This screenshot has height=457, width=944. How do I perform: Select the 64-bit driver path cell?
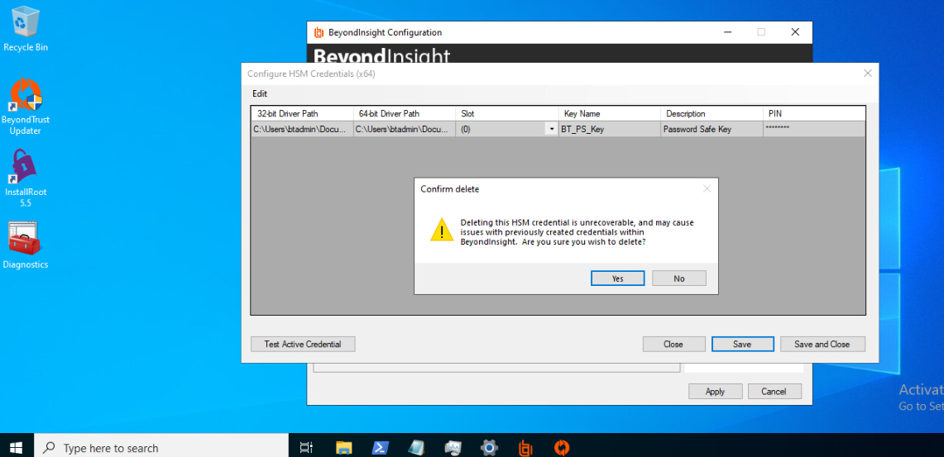[405, 129]
